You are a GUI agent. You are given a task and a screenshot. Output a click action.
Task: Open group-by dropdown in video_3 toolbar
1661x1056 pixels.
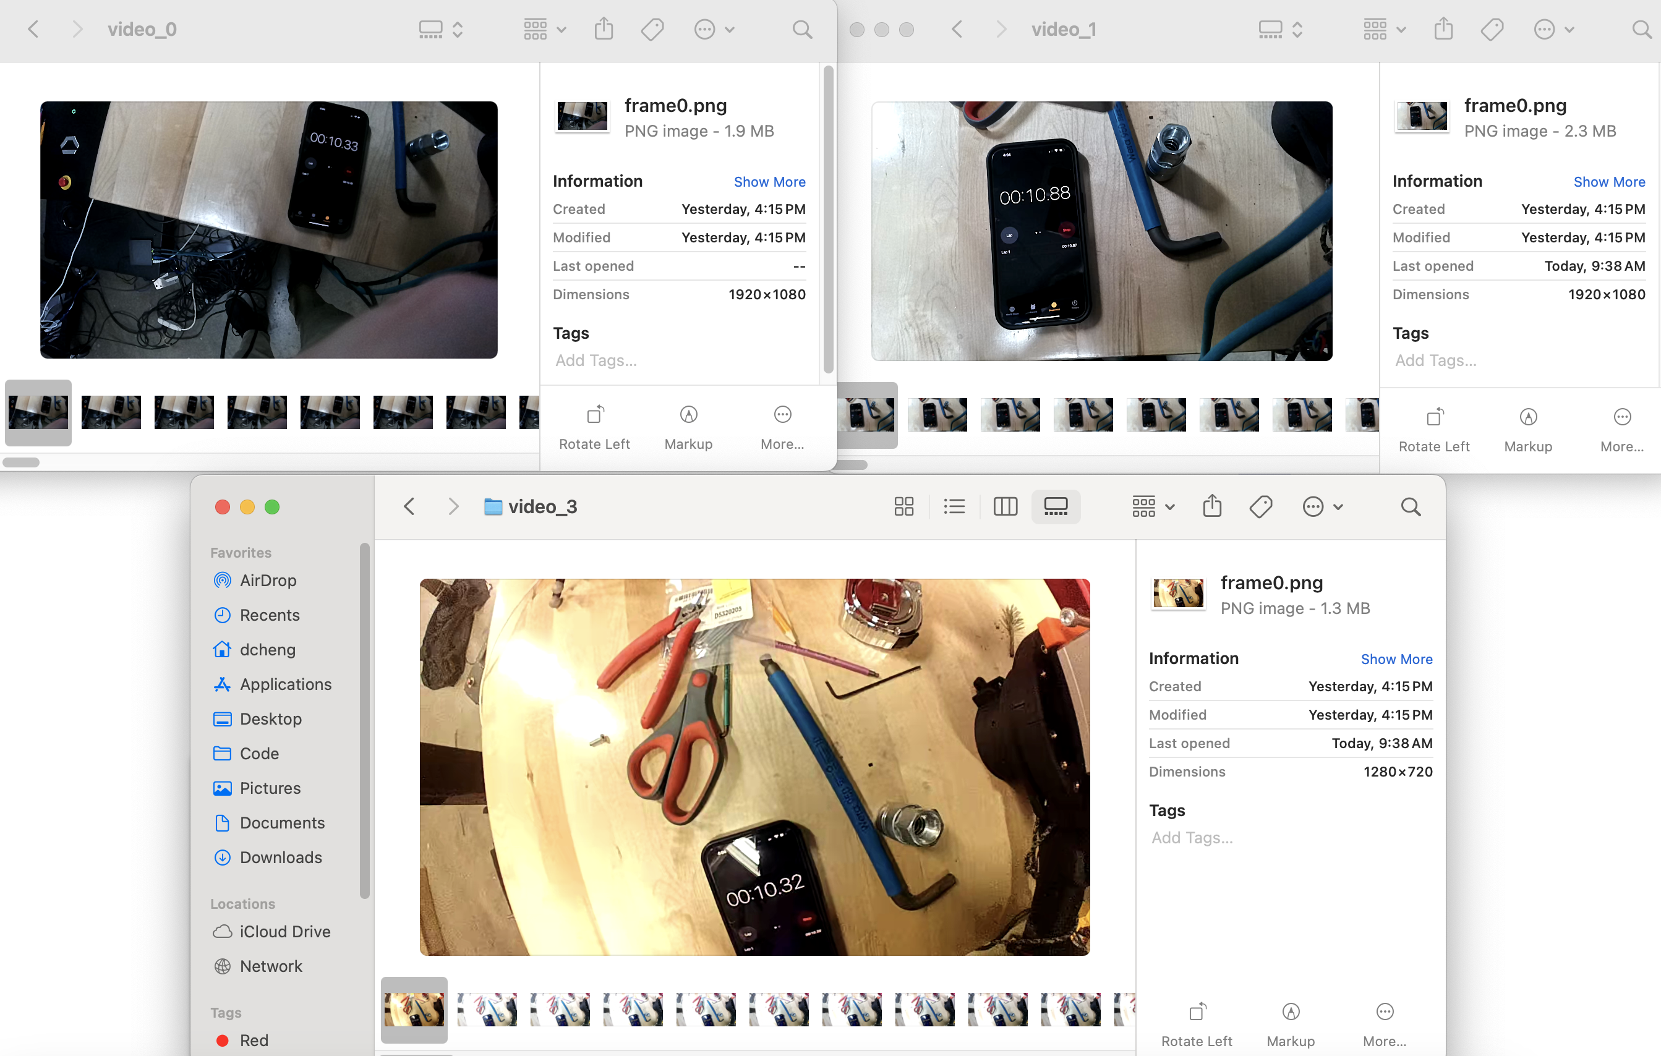coord(1153,507)
